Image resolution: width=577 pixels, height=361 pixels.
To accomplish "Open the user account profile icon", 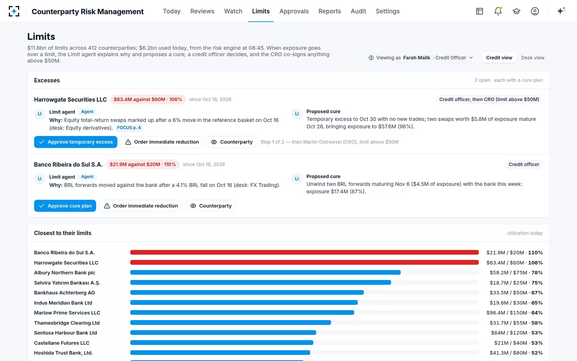I will (535, 11).
